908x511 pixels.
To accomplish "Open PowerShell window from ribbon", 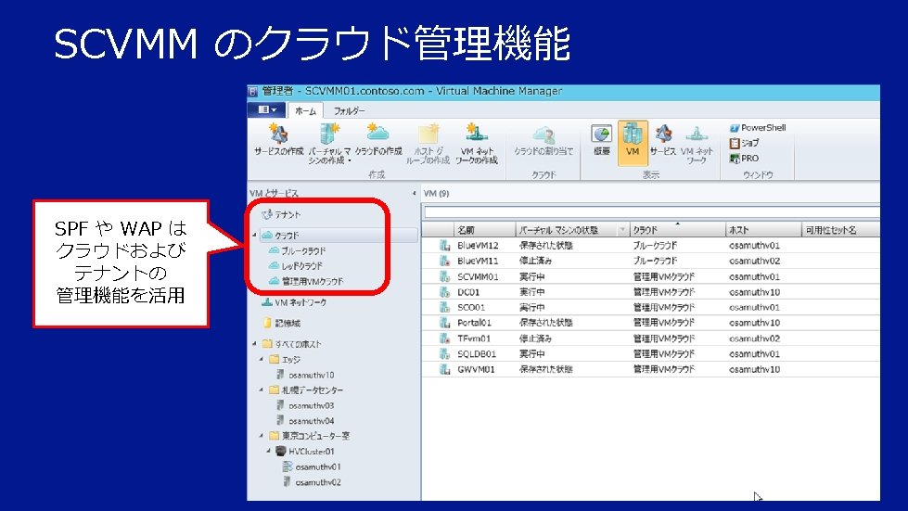I will pos(758,128).
